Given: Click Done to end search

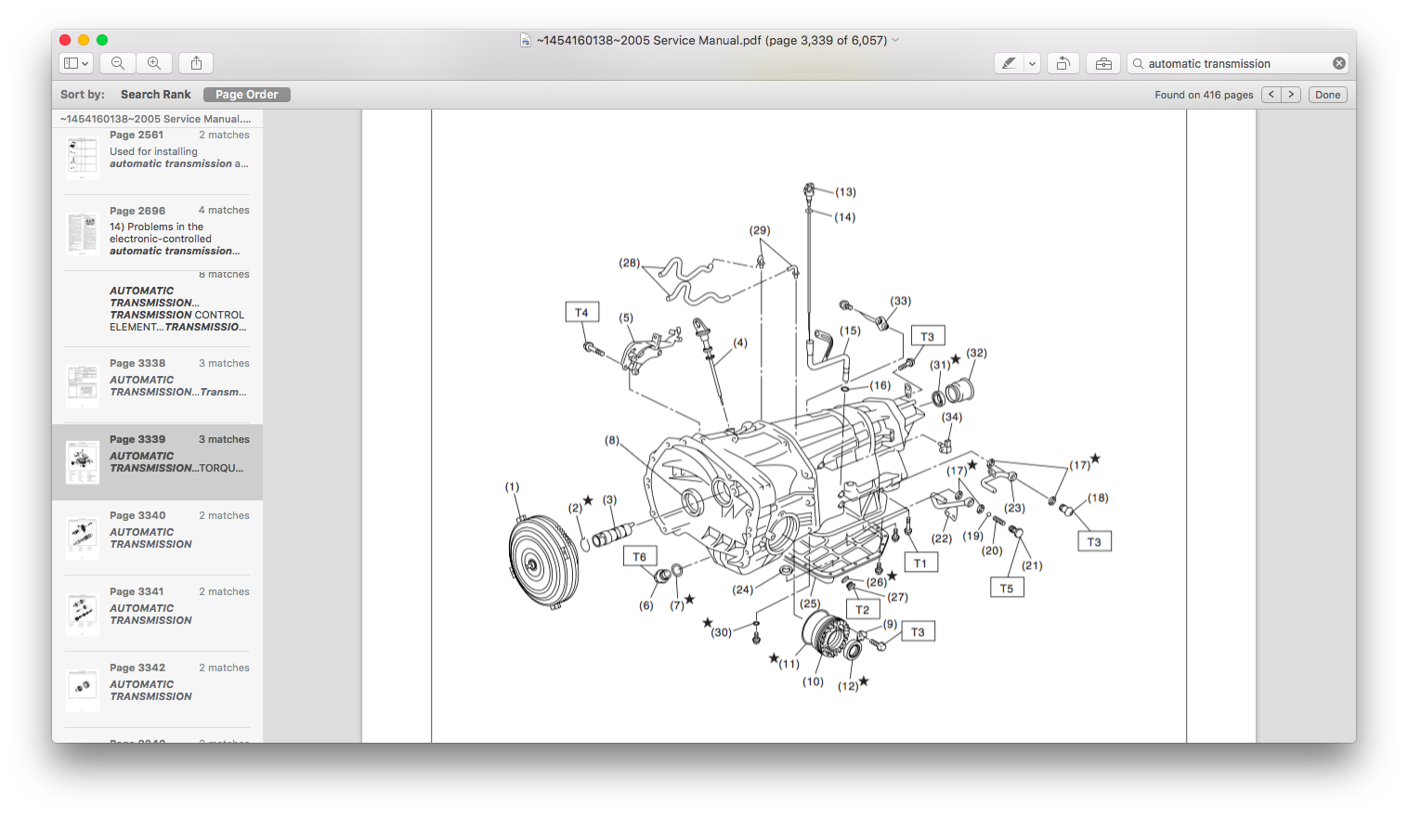Looking at the screenshot, I should pos(1327,95).
